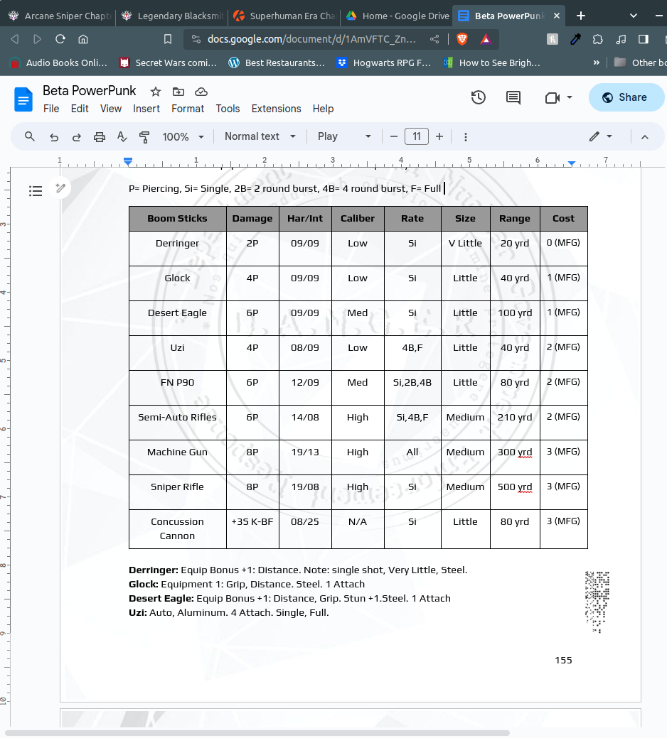Open the View menu

coord(111,109)
